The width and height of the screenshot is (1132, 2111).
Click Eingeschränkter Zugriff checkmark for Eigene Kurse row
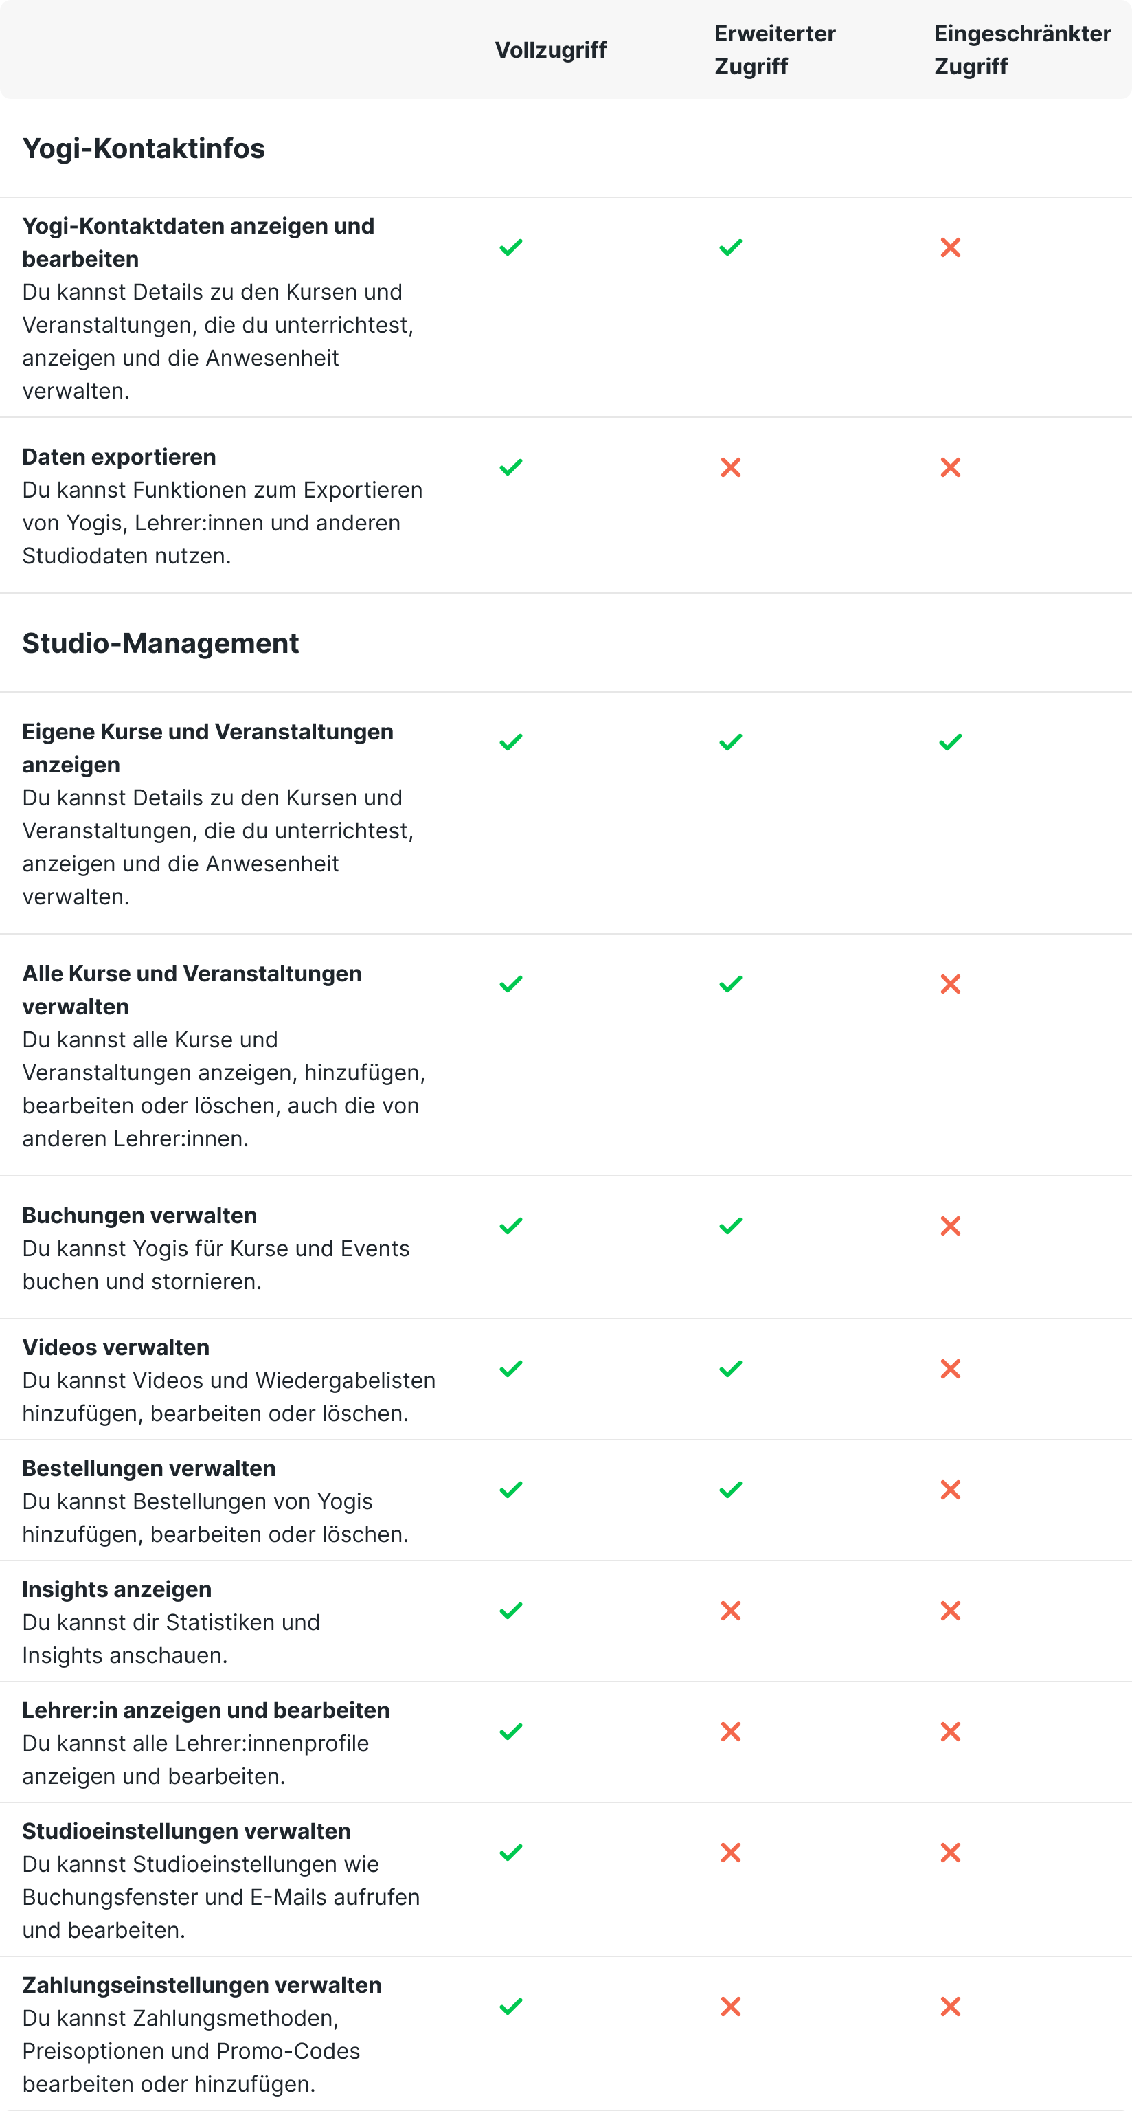pos(950,742)
